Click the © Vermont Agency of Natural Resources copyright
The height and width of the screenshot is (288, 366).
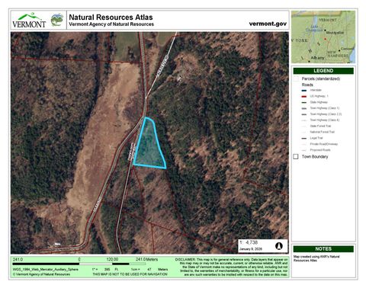pyautogui.click(x=41, y=274)
